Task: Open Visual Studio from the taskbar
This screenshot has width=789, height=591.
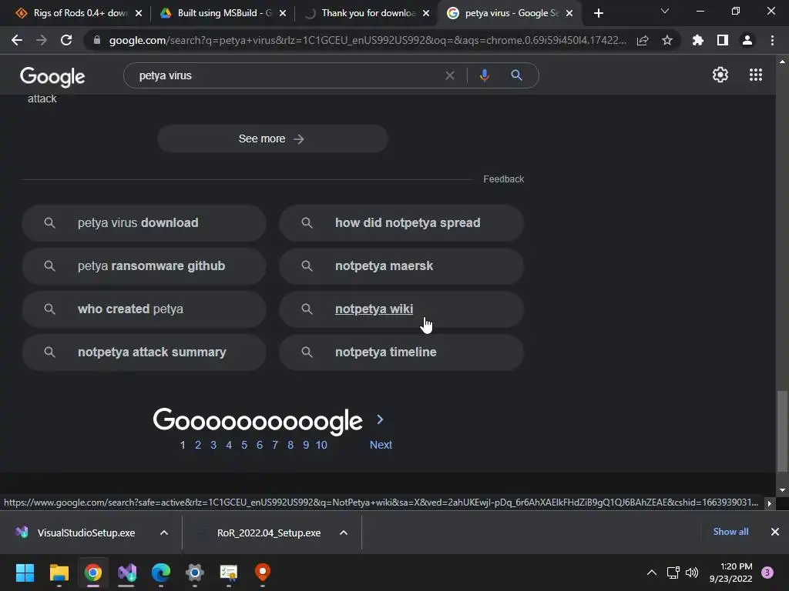Action: [127, 572]
